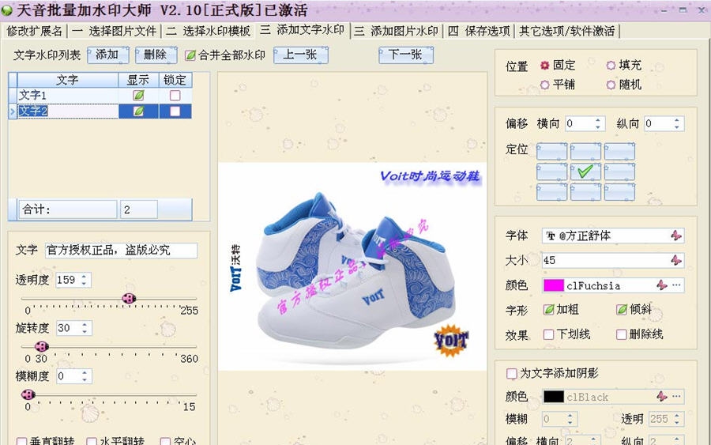Image resolution: width=711 pixels, height=445 pixels.
Task: Adjust 模糊度 spinner arrows
Action: point(85,376)
